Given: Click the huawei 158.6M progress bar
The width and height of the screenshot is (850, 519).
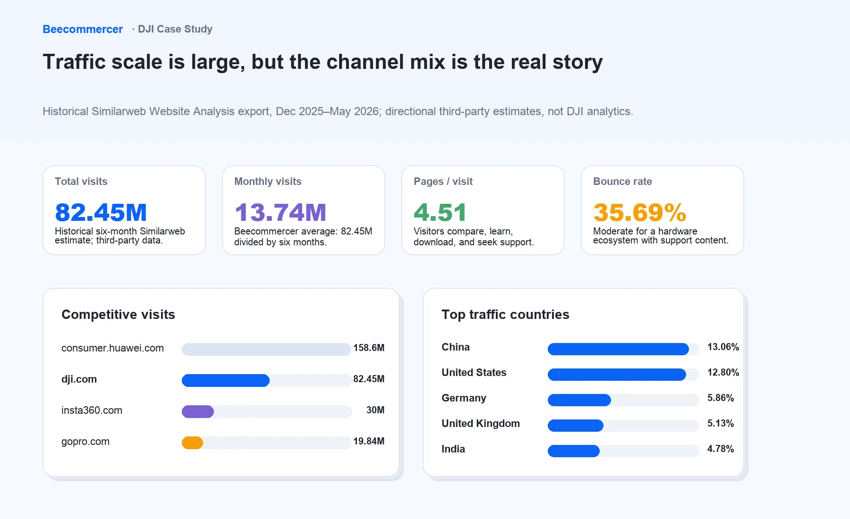Looking at the screenshot, I should (266, 349).
